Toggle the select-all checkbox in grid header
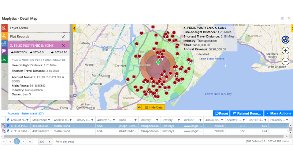Viewport: 293px width, 164px height. point(8,120)
